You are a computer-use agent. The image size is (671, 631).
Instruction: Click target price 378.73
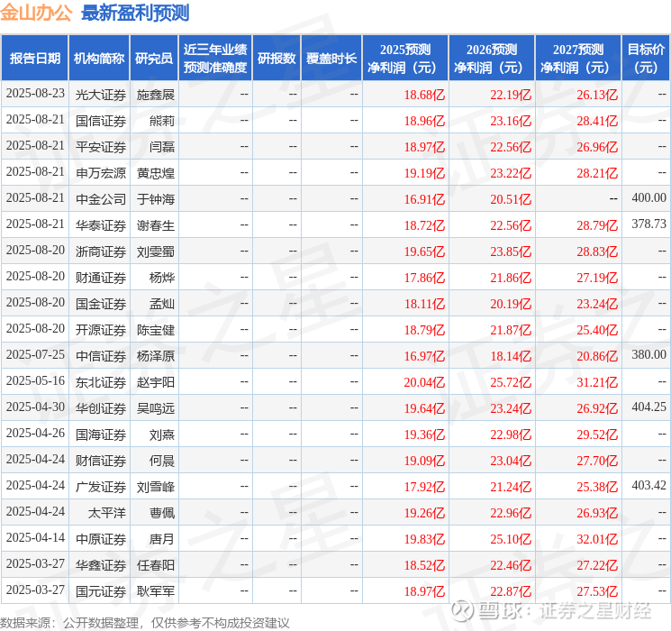tap(648, 224)
